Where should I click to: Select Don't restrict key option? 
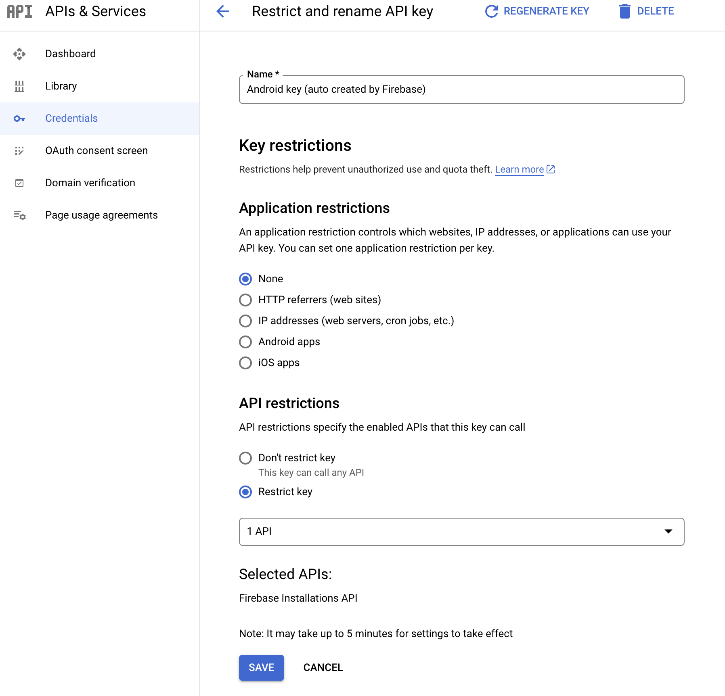[245, 458]
